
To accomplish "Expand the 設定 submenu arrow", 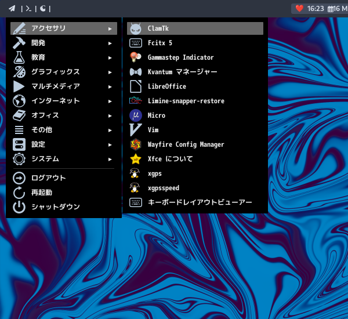I will (x=110, y=145).
